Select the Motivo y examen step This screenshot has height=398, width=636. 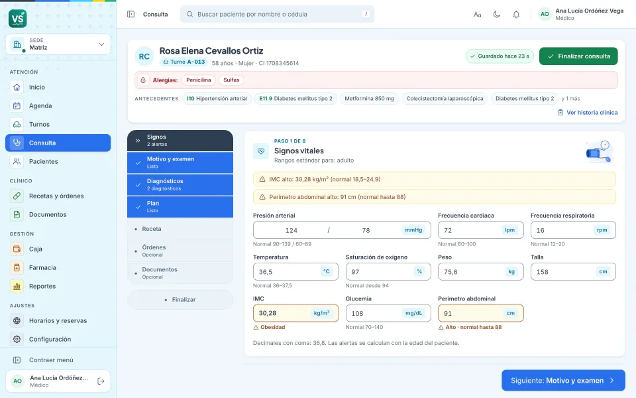[x=180, y=163]
